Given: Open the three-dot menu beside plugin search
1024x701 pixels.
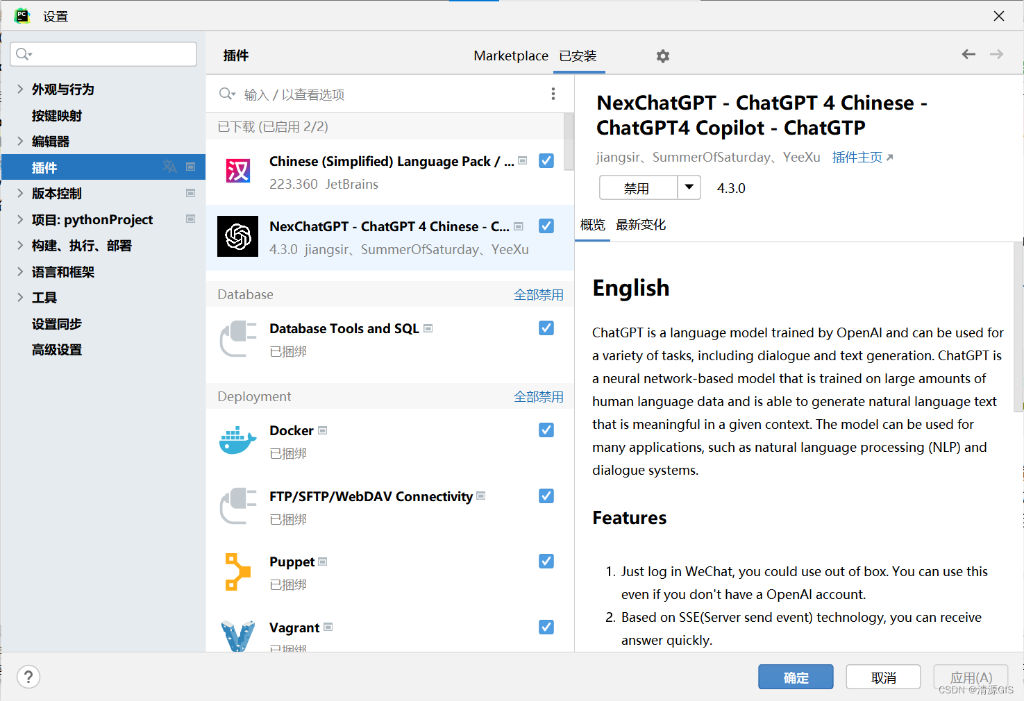Looking at the screenshot, I should [x=553, y=94].
